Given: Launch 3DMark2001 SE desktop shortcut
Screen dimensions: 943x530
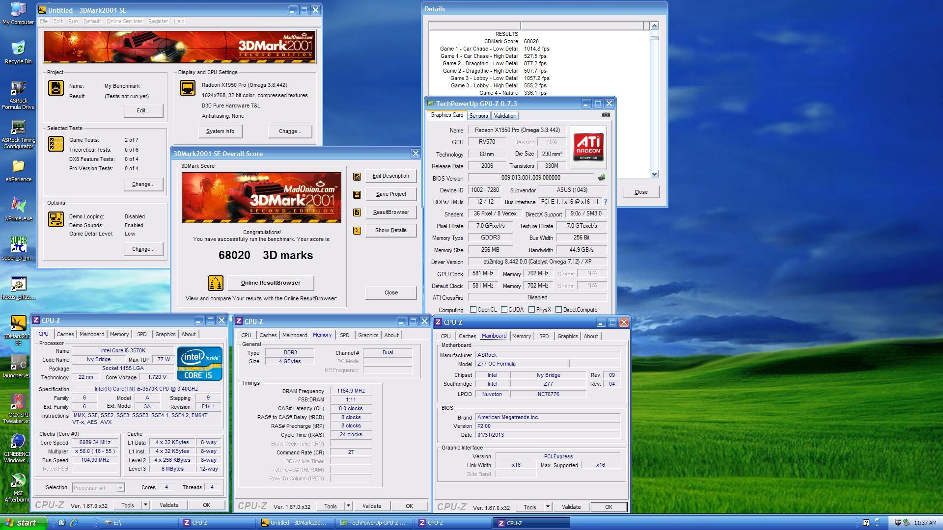Looking at the screenshot, I should (18, 330).
